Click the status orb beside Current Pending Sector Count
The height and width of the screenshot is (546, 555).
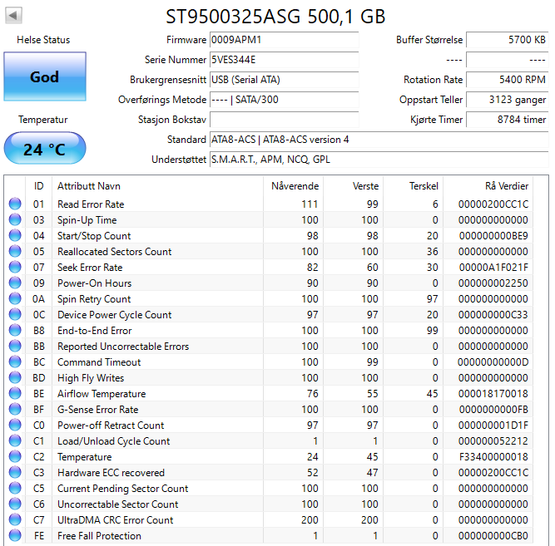(15, 489)
